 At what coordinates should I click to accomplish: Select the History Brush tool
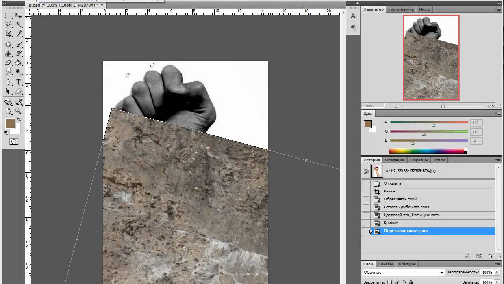[19, 54]
